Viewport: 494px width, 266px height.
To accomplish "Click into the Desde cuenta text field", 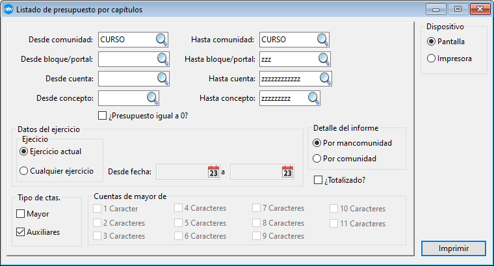I will pyautogui.click(x=125, y=79).
